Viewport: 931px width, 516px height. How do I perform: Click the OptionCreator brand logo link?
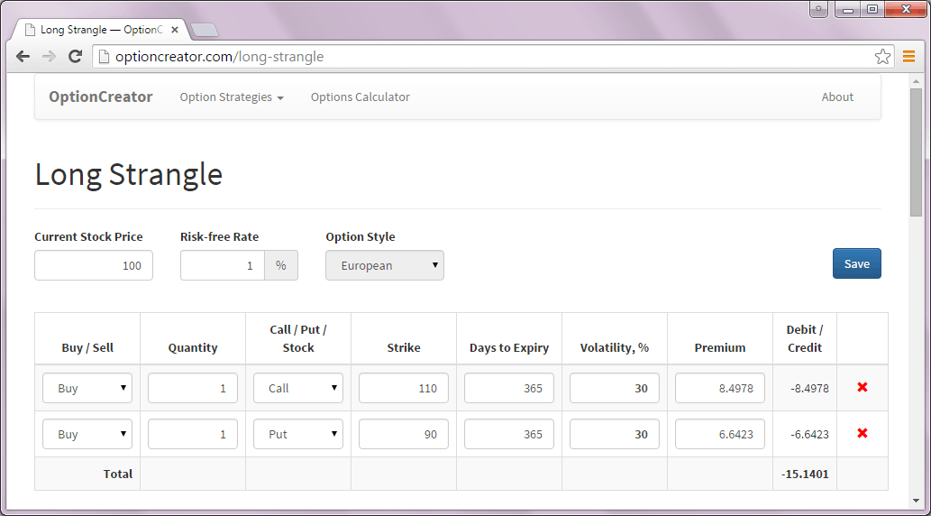[101, 97]
